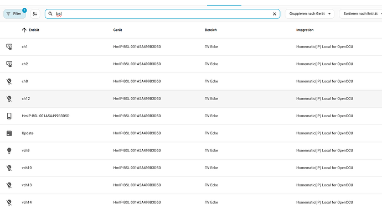The width and height of the screenshot is (382, 209).
Task: Open the entity named HmIP-BSL 001A5A499B3D5D
Action: 45,116
